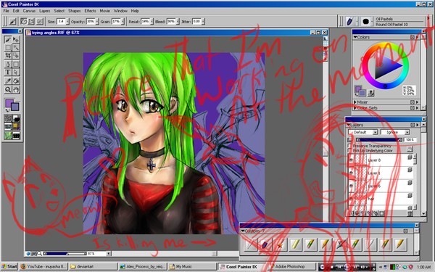Image resolution: width=435 pixels, height=272 pixels.
Task: Click the dark crossed-brush custom palette icon
Action: (341, 245)
